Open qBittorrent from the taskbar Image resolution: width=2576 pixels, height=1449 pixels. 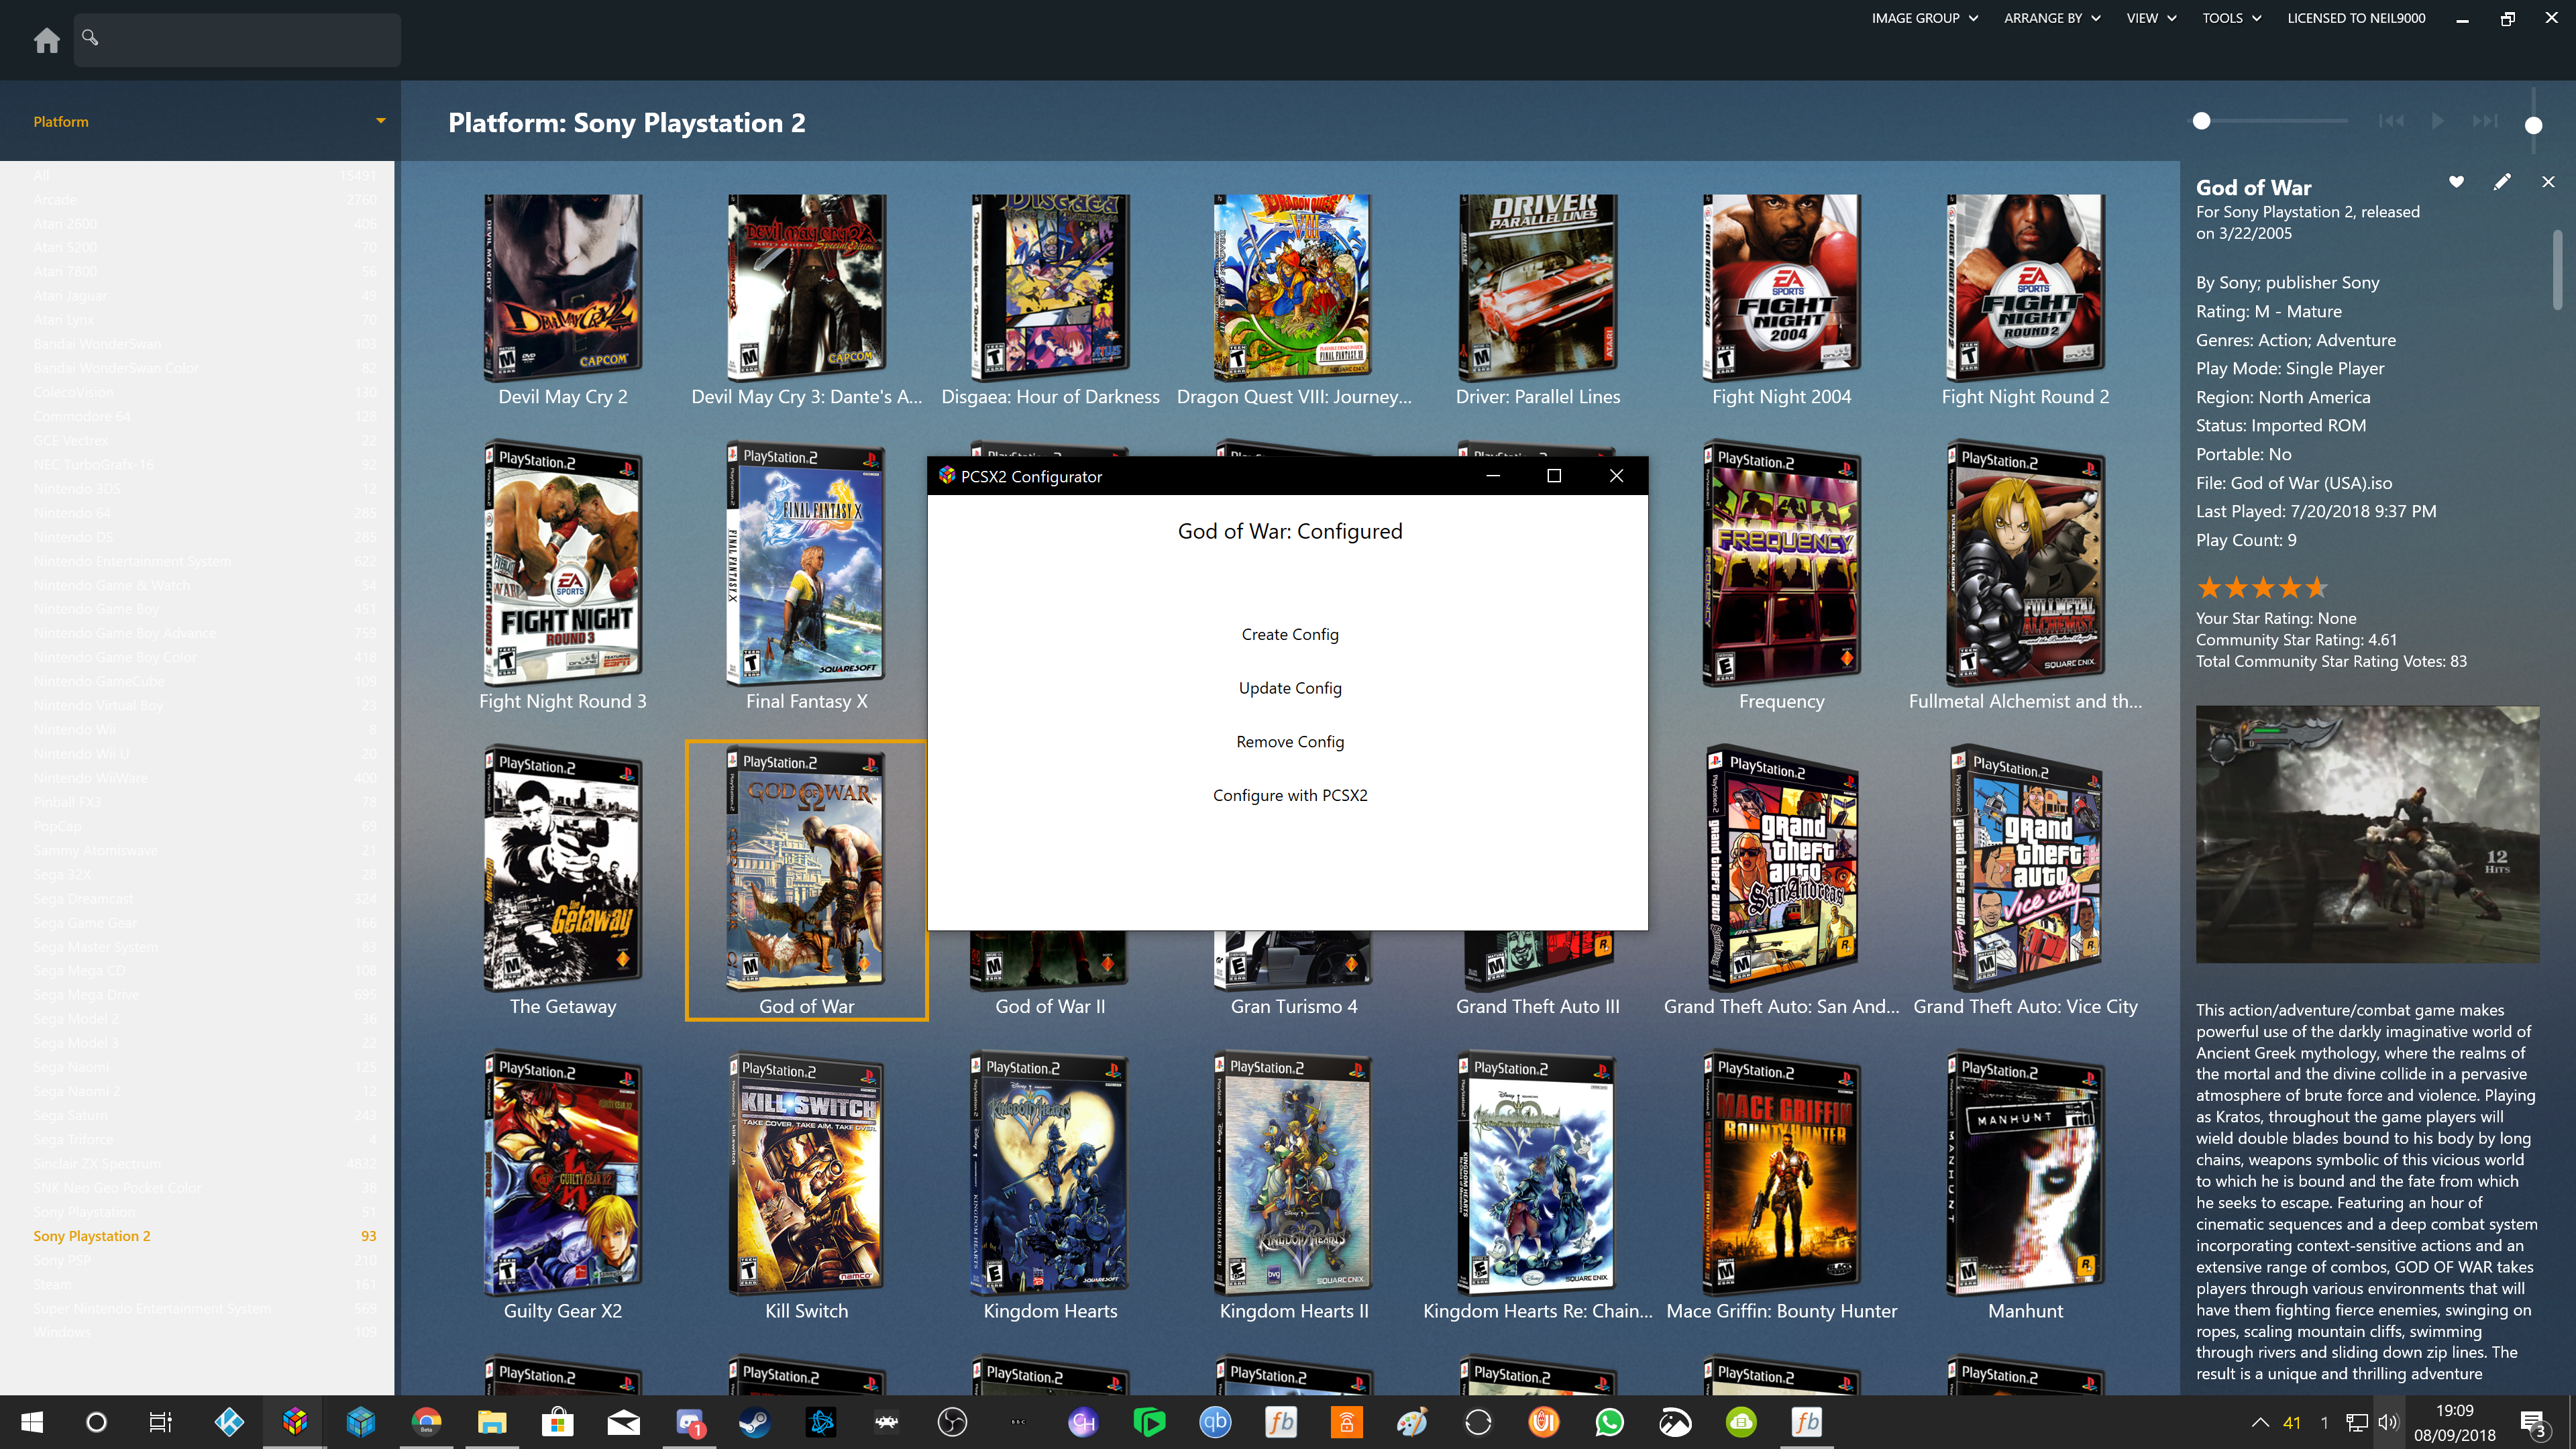[1215, 1422]
